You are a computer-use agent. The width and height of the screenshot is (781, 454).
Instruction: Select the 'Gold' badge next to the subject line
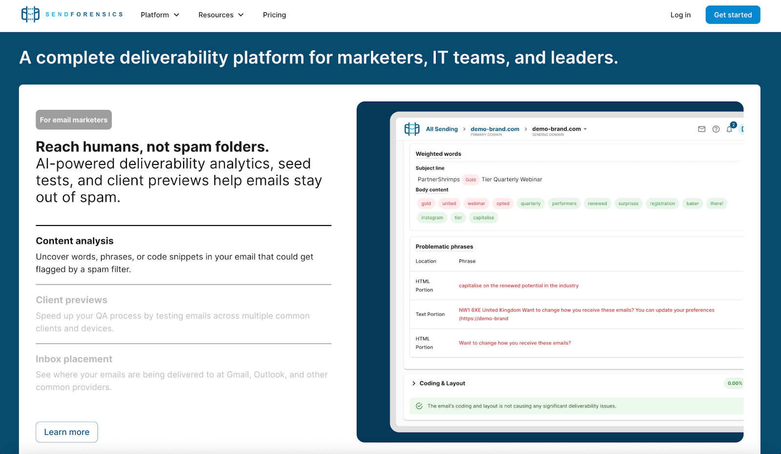[470, 179]
